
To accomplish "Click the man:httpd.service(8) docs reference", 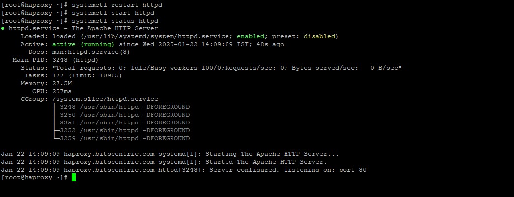I will pyautogui.click(x=91, y=52).
